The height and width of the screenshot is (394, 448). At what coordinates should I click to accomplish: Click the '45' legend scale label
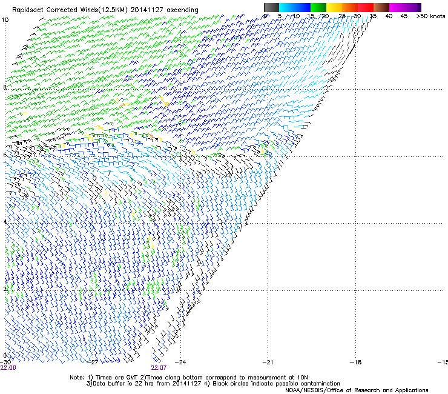(404, 16)
